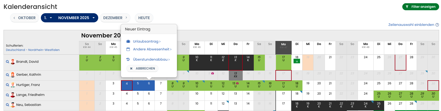
Task: Select Urlaubsantrag in the Neuer Eintrag menu
Action: (x=147, y=41)
